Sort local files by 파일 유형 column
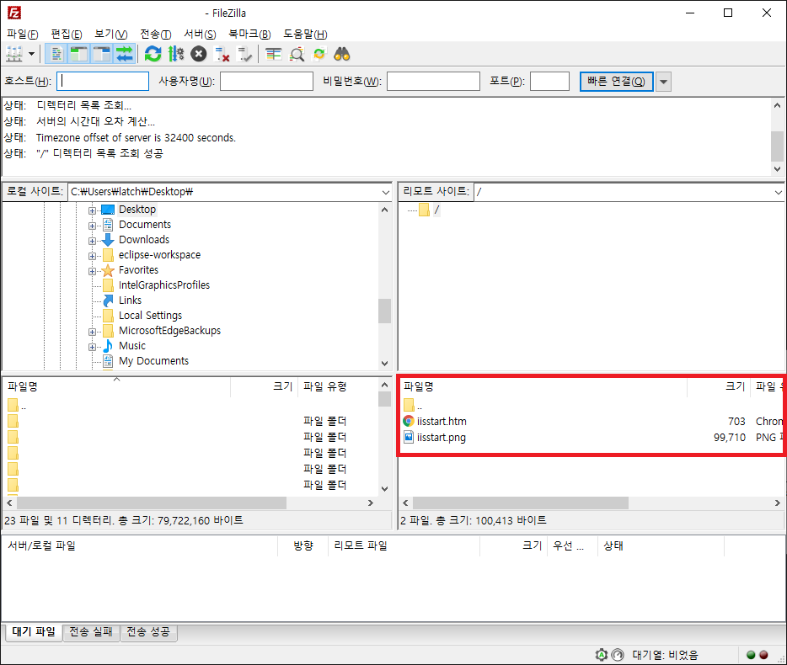 click(x=337, y=386)
